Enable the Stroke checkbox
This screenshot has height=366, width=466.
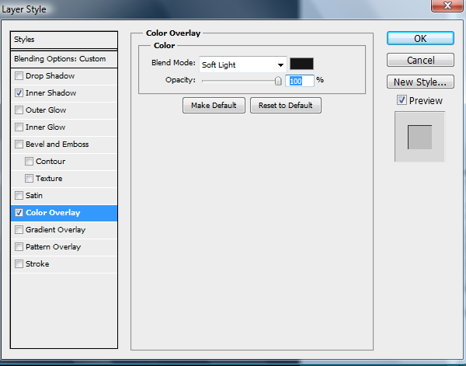point(19,264)
